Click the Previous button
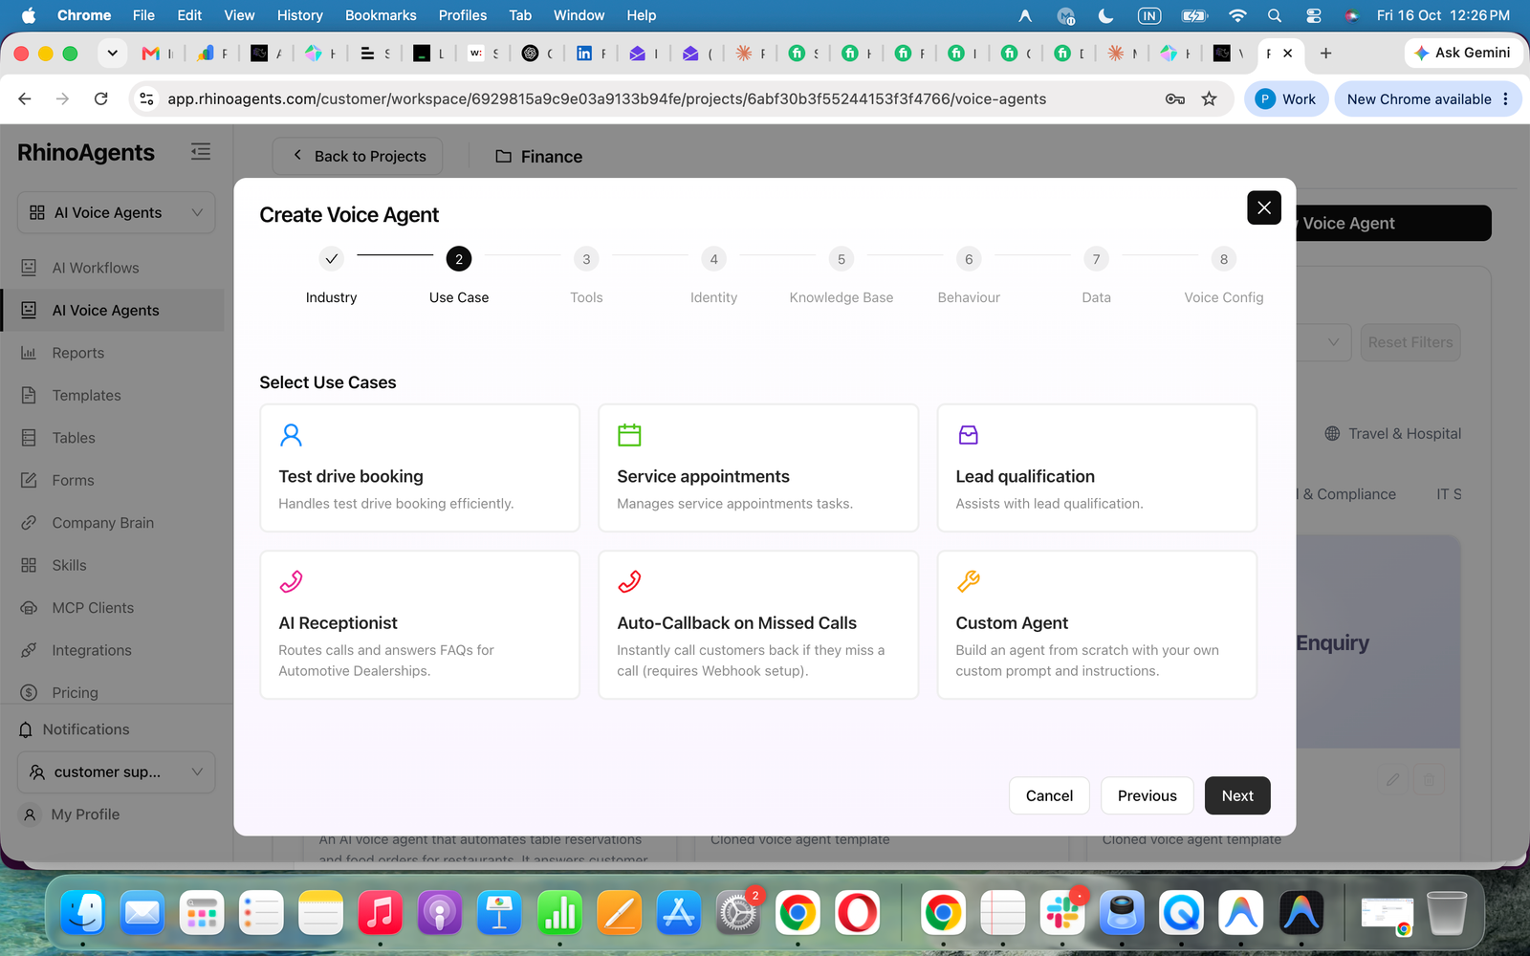Screen dimensions: 1530x956 point(1147,795)
